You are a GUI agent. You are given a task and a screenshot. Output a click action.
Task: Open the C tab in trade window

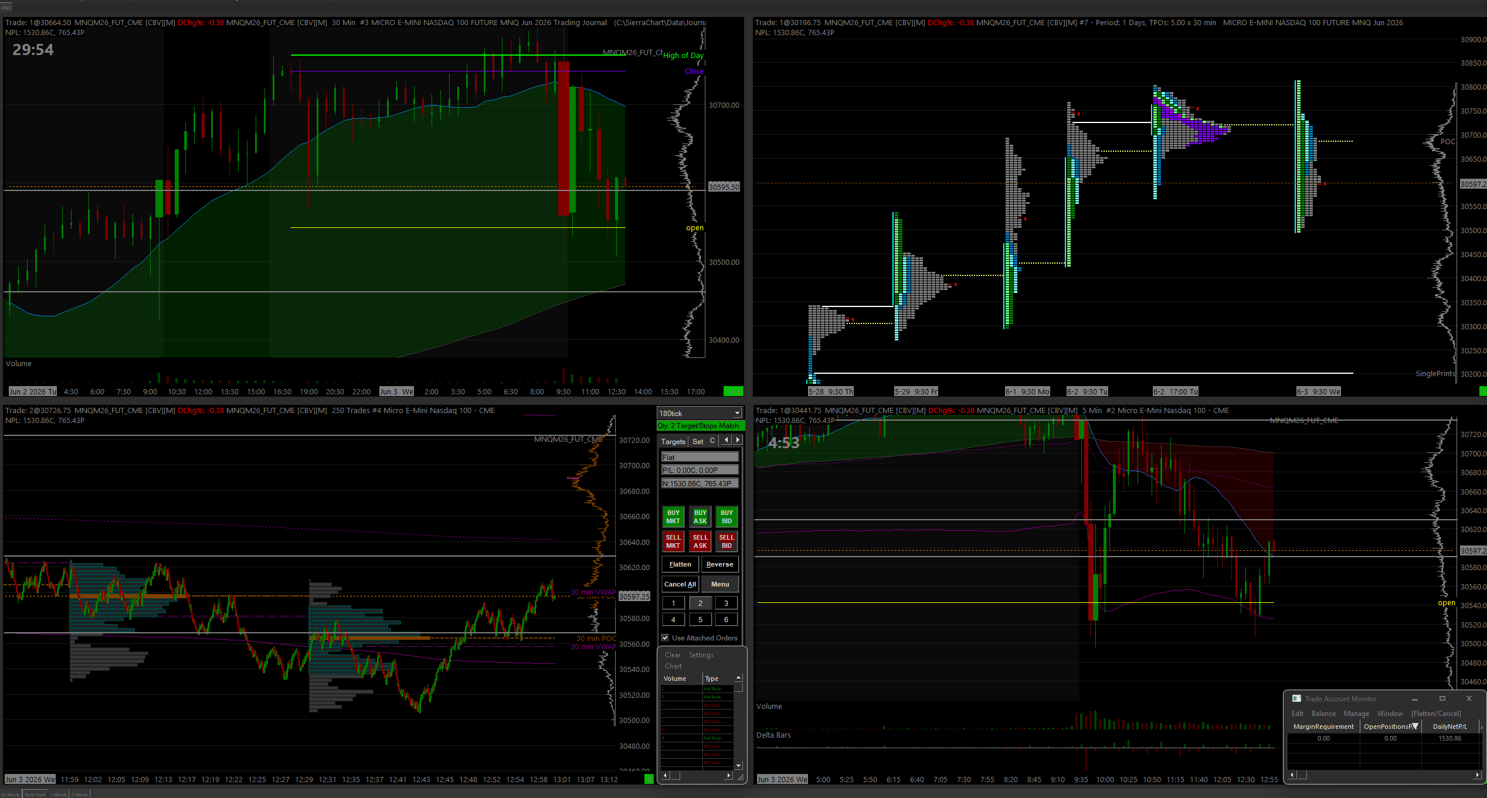(x=712, y=441)
